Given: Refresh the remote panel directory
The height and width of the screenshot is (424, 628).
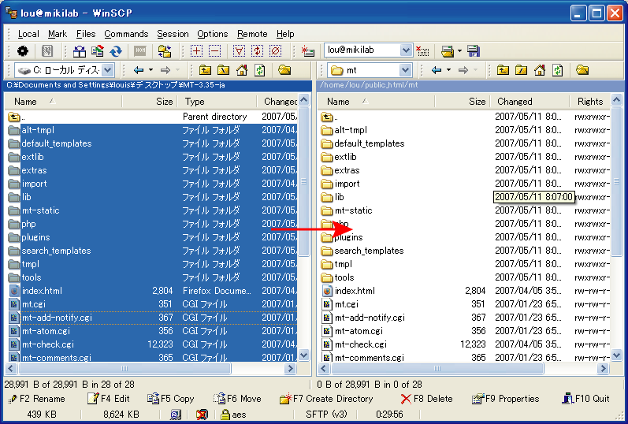Looking at the screenshot, I should point(559,70).
